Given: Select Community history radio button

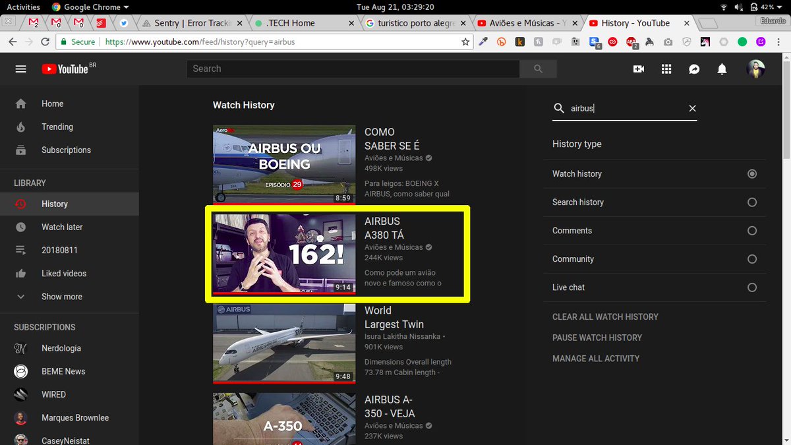Looking at the screenshot, I should 752,259.
